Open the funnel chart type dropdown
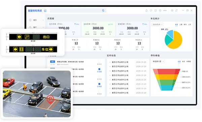 tap(158, 62)
